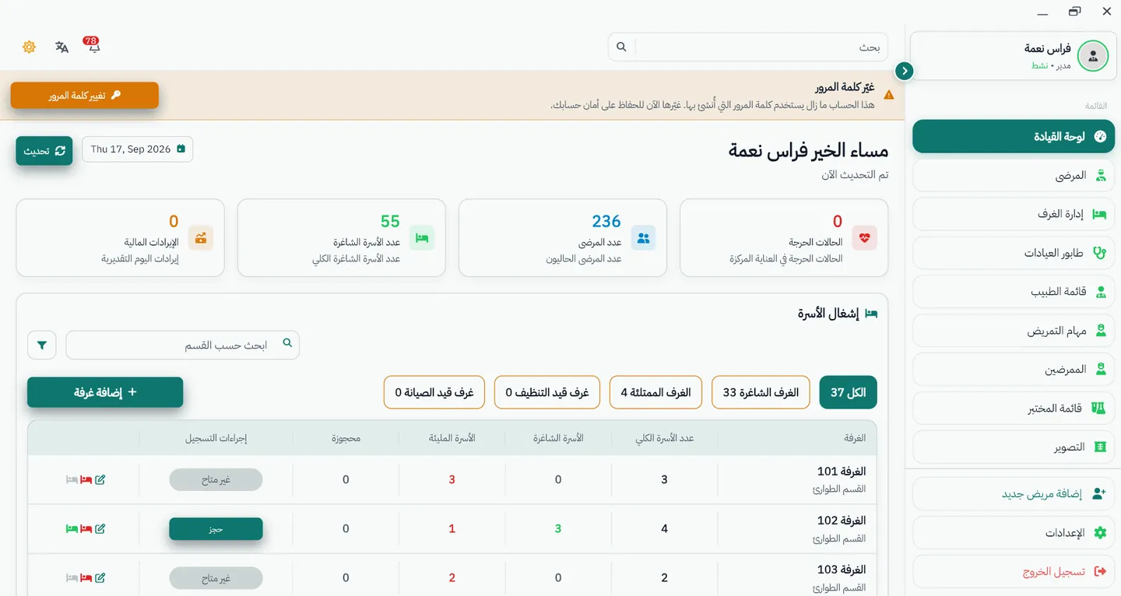Open notifications with the 78 badge
1121x596 pixels.
click(93, 46)
